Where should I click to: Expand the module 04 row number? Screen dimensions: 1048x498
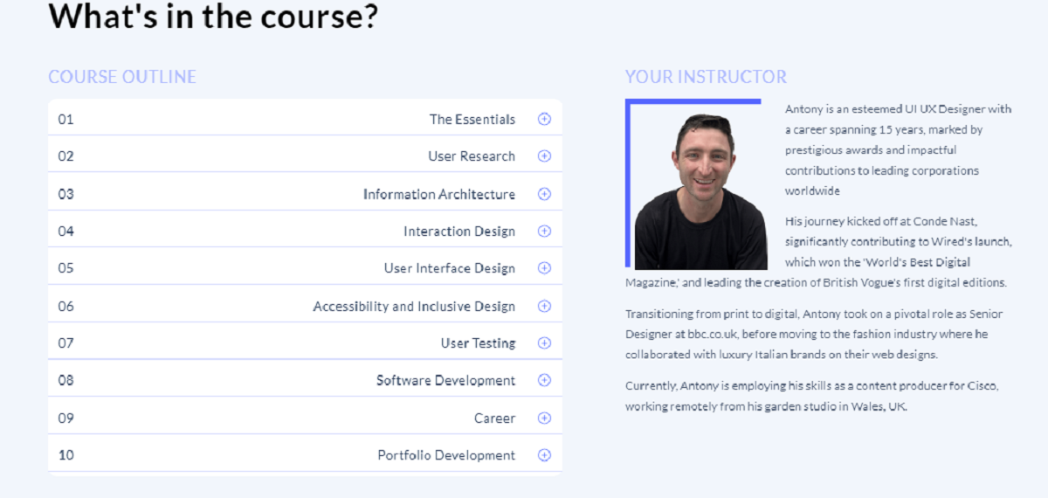click(66, 232)
